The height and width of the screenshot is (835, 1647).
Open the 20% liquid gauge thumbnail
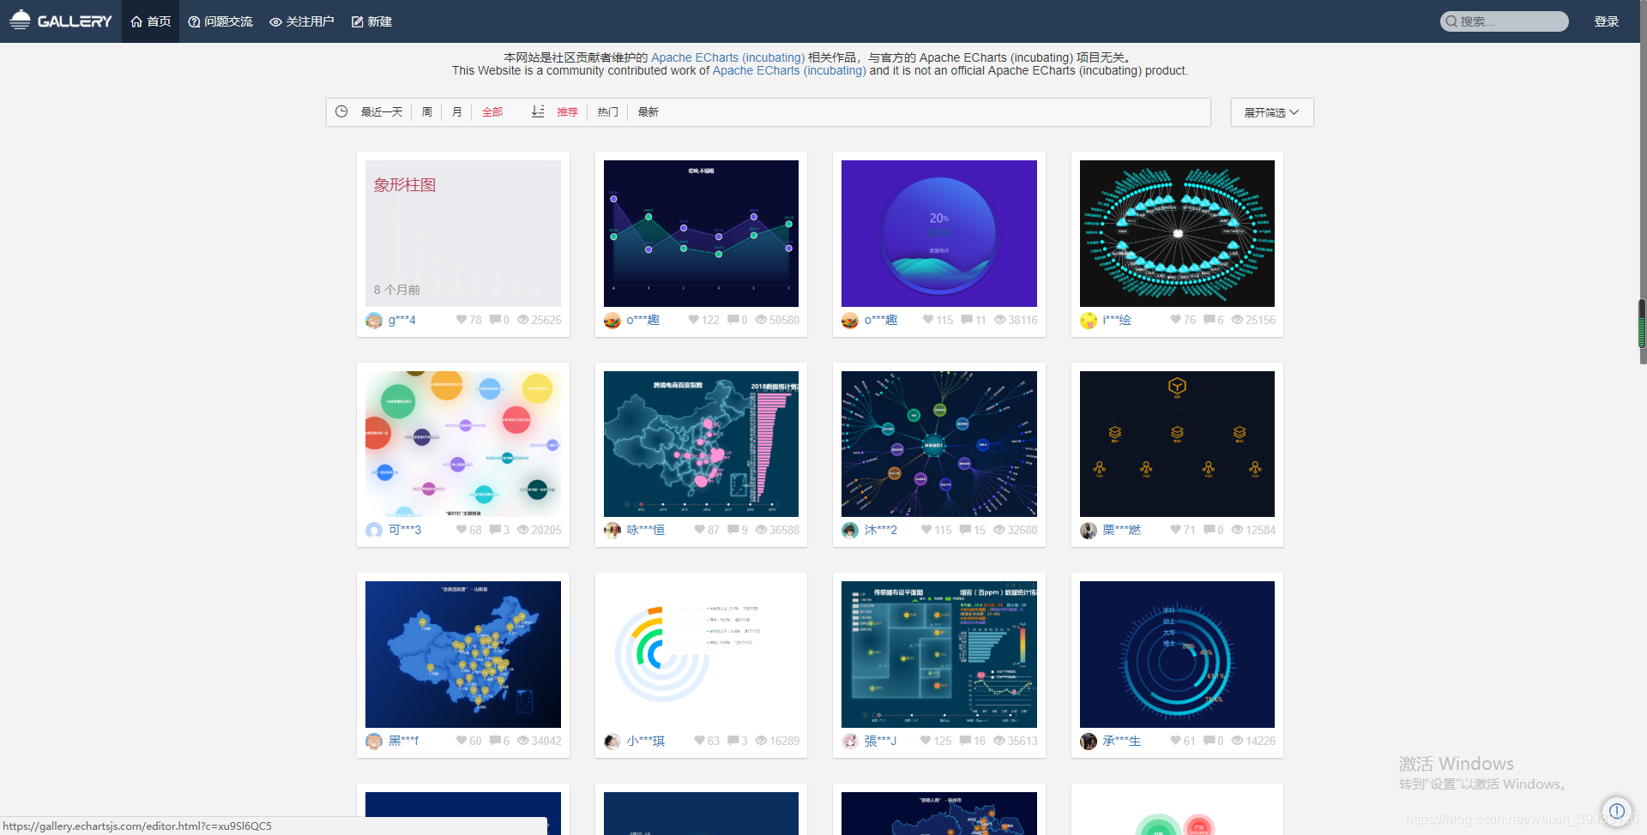pos(939,233)
